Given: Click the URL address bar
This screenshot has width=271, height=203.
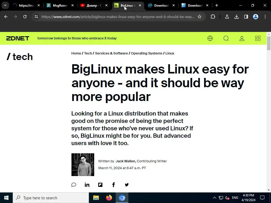Looking at the screenshot, I should coord(118,17).
